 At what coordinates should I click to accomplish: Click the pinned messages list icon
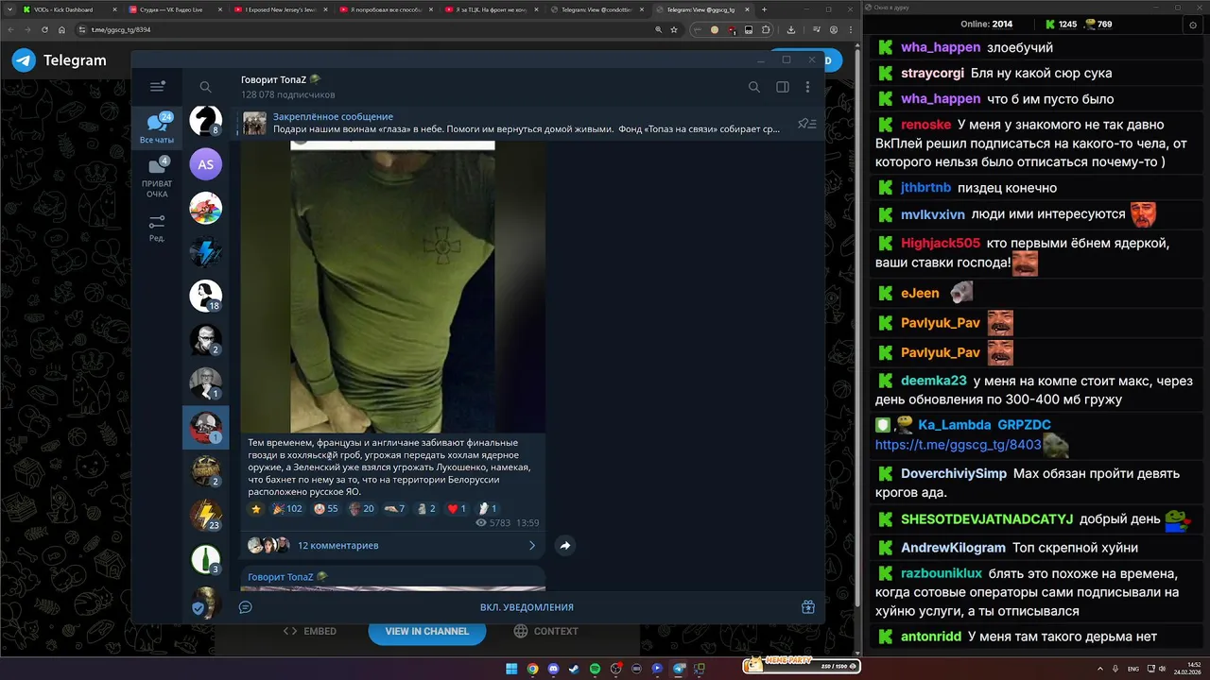coord(806,124)
